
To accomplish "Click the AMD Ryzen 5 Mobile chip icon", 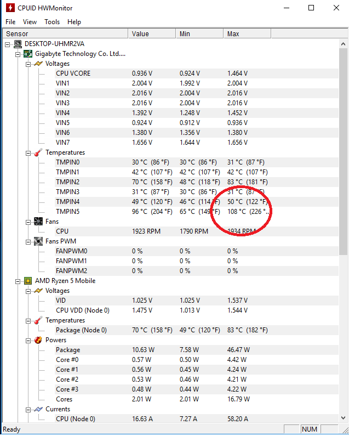I will point(28,281).
